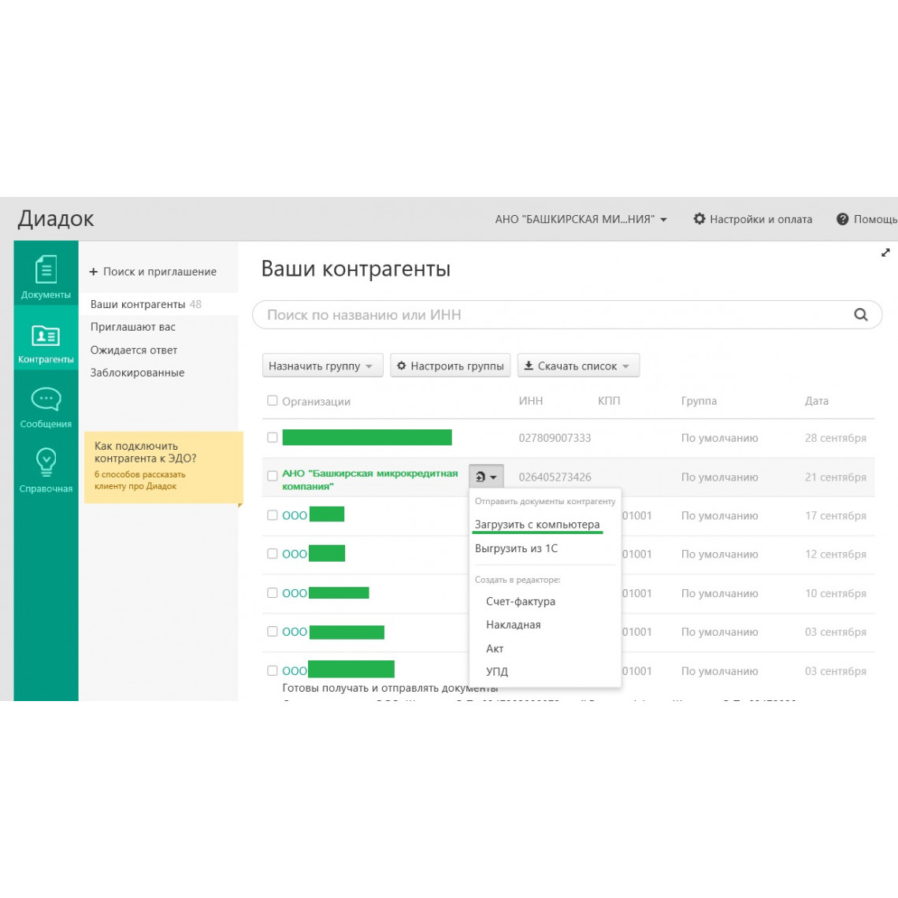This screenshot has width=898, height=898.
Task: Click date 12 сентября
Action: click(x=836, y=555)
